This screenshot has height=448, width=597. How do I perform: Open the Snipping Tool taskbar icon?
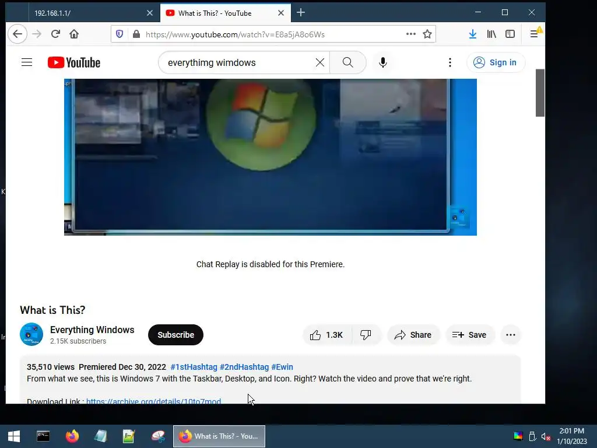coord(158,436)
